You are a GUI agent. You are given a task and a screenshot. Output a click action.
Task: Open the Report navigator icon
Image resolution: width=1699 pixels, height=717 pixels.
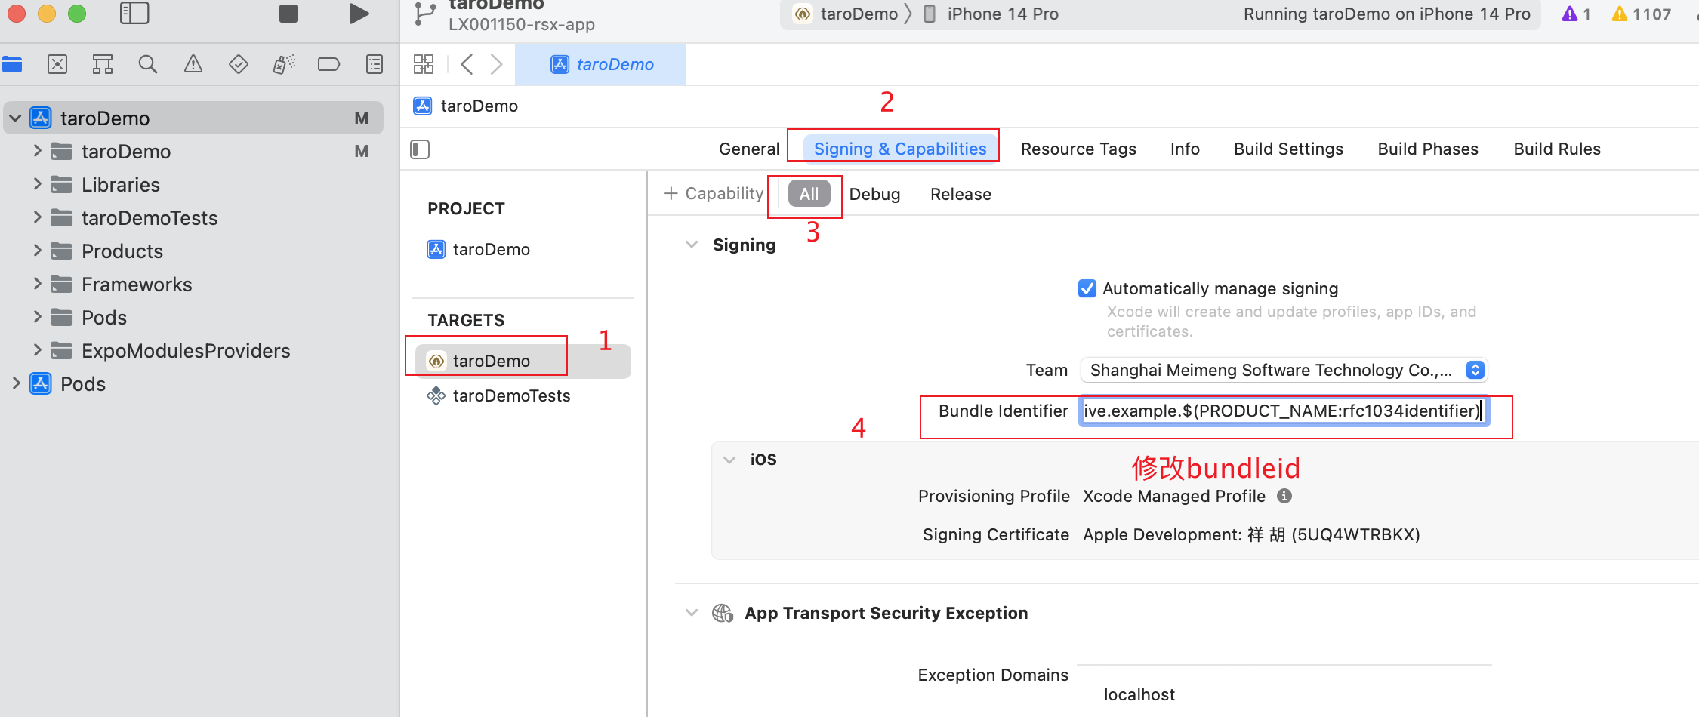[375, 64]
